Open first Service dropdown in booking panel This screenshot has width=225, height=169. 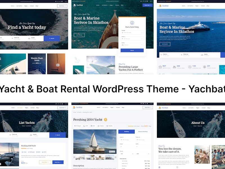click(x=127, y=154)
